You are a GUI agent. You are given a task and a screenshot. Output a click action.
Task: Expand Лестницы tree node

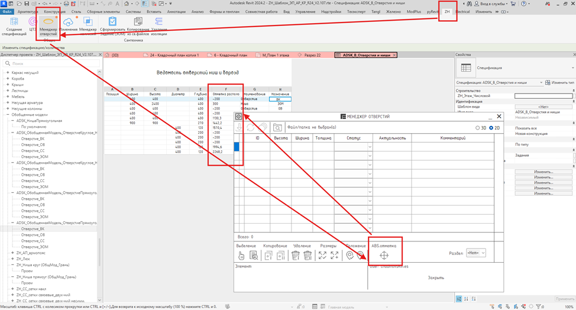point(8,91)
